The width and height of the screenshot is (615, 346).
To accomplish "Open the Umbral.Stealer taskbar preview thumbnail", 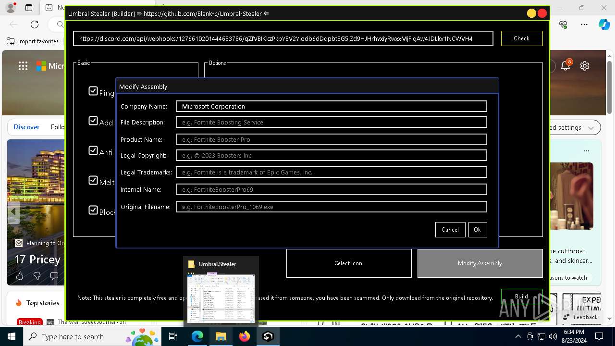I will (221, 290).
